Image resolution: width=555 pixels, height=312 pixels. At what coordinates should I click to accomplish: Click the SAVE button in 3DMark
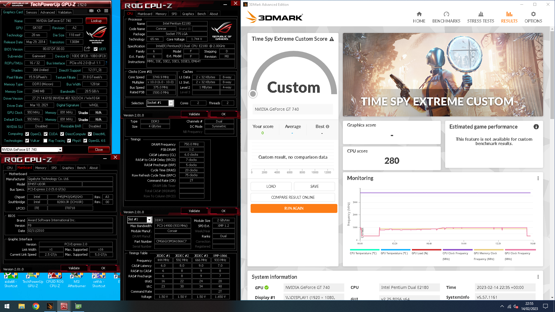[x=314, y=187]
